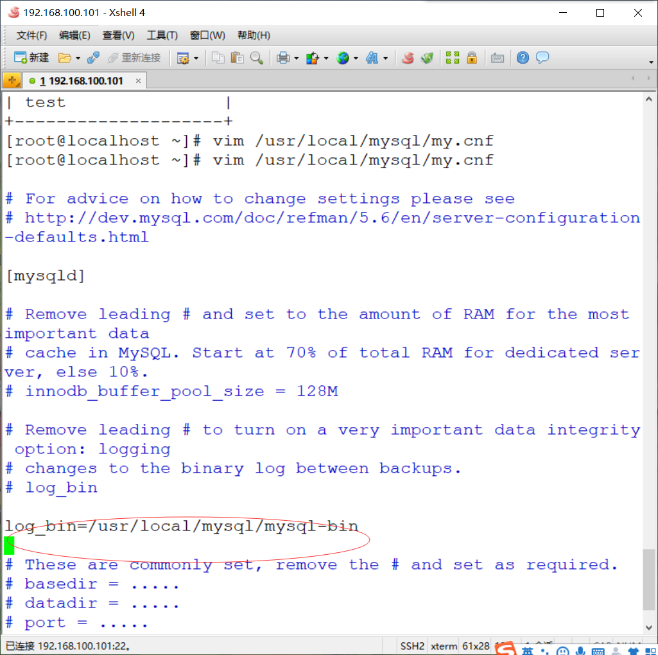
Task: Click the copy icon in toolbar
Action: (218, 58)
